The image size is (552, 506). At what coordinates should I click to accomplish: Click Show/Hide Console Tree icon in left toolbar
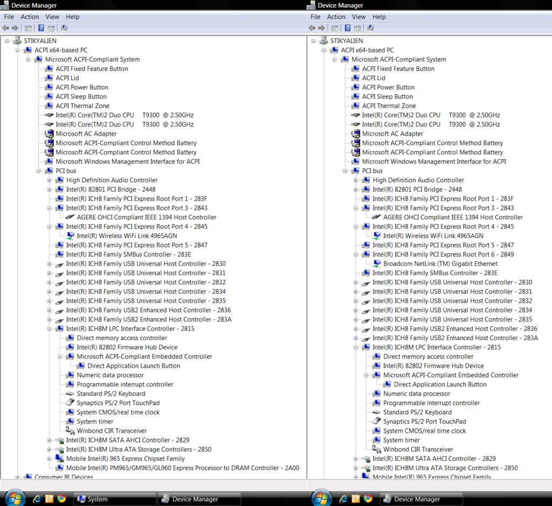click(29, 28)
